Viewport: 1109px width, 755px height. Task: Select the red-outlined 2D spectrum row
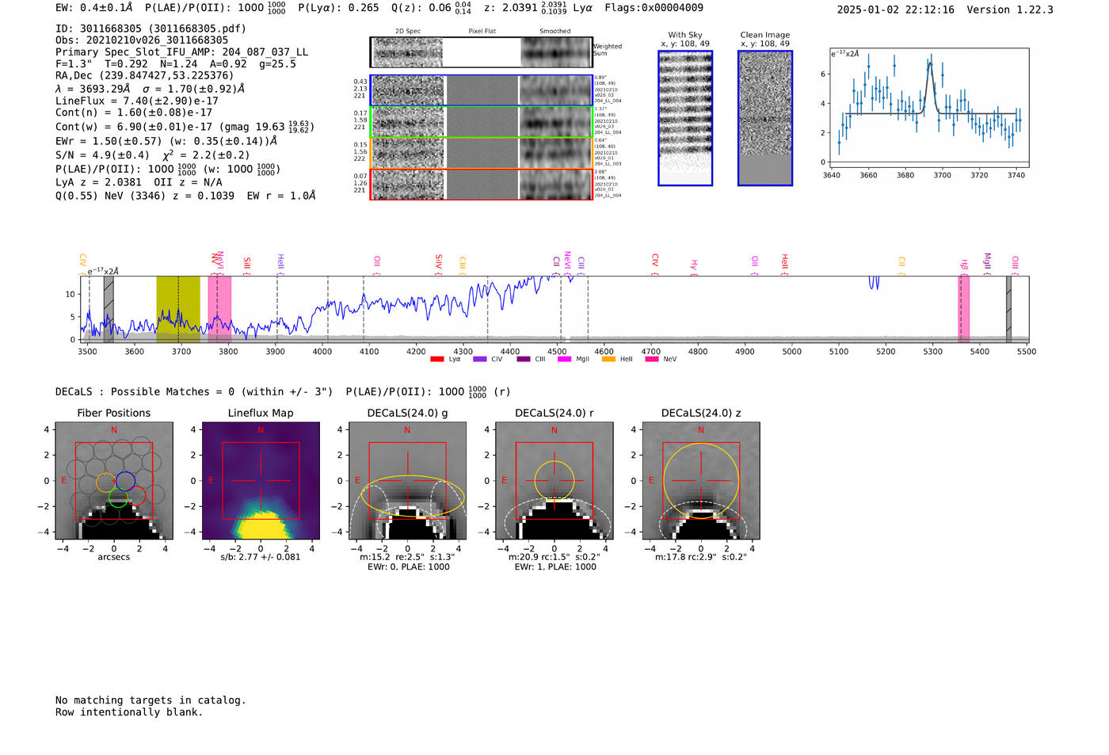point(482,185)
